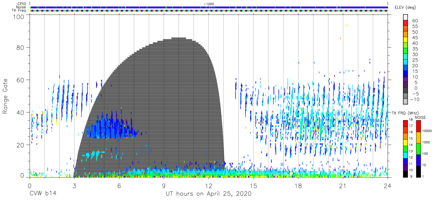Pick the green elevation swatch between 30 and 35

point(406,51)
